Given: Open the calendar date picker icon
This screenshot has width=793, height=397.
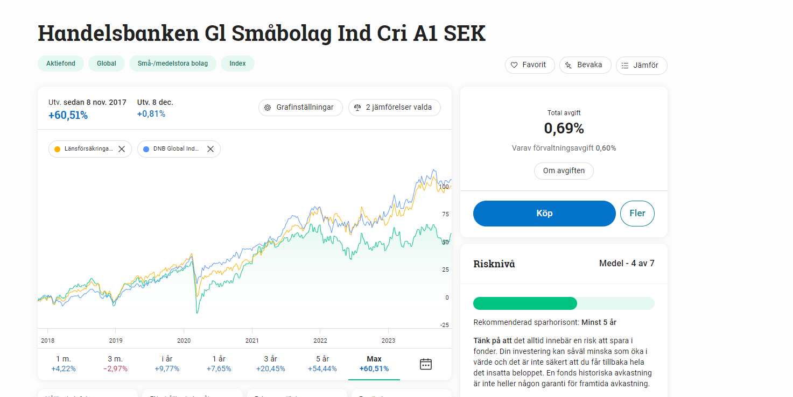Looking at the screenshot, I should [426, 364].
